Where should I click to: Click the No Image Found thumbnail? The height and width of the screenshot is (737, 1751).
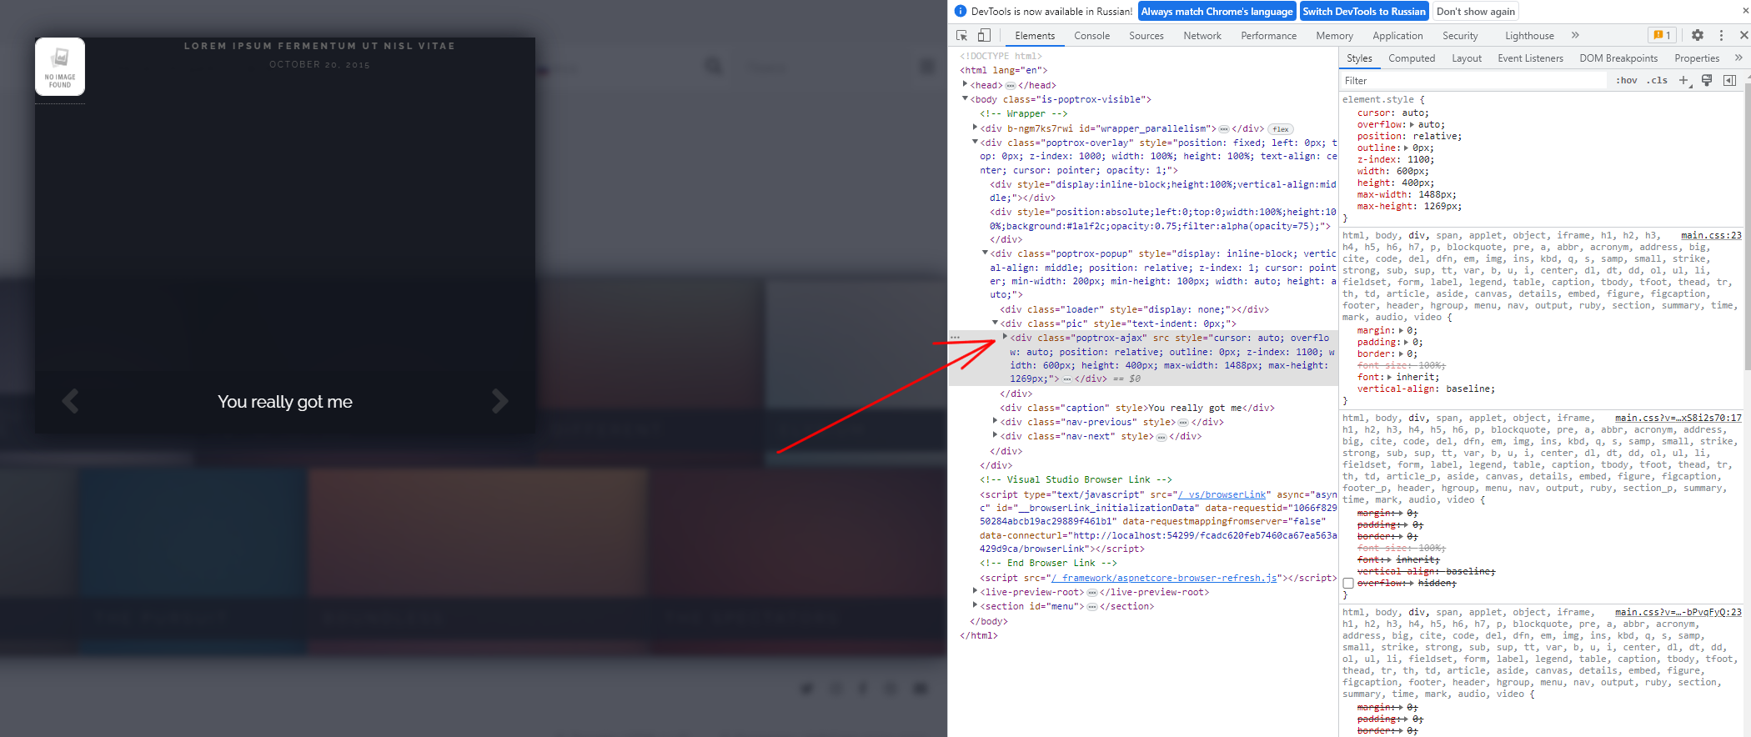point(60,67)
